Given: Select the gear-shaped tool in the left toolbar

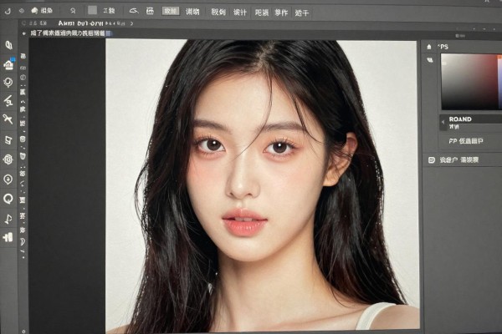Looking at the screenshot, I should pyautogui.click(x=8, y=159).
